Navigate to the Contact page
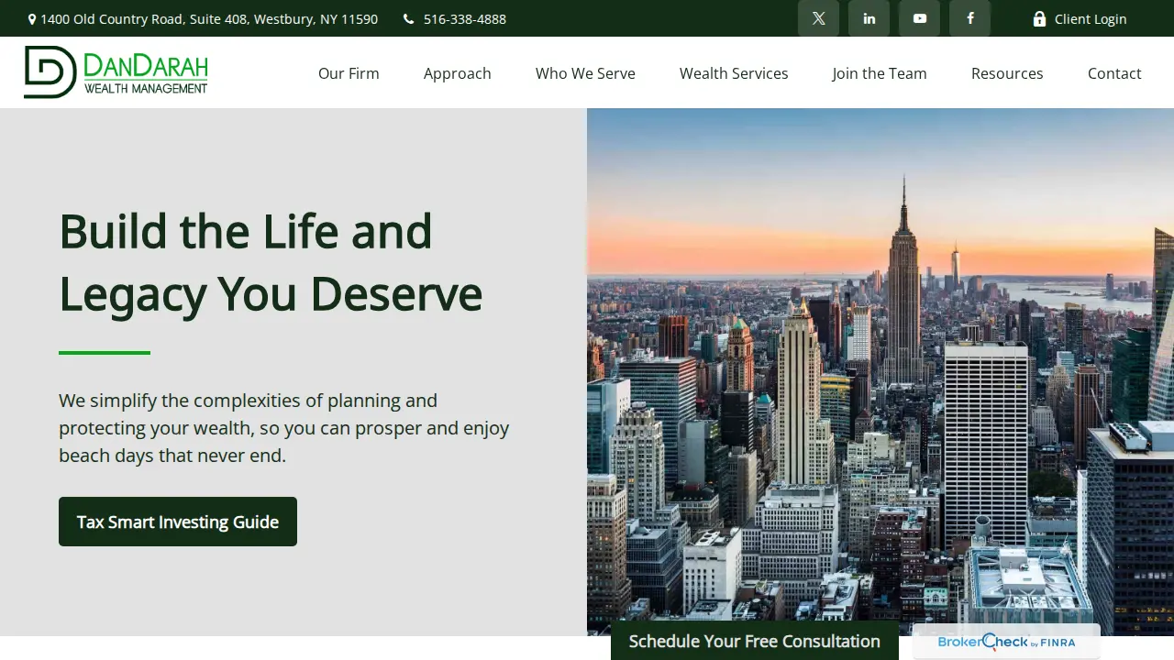 (1114, 73)
